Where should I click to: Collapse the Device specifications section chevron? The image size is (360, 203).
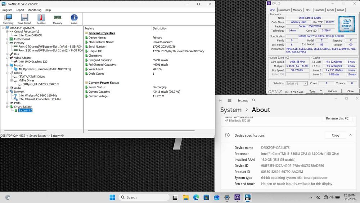[351, 135]
